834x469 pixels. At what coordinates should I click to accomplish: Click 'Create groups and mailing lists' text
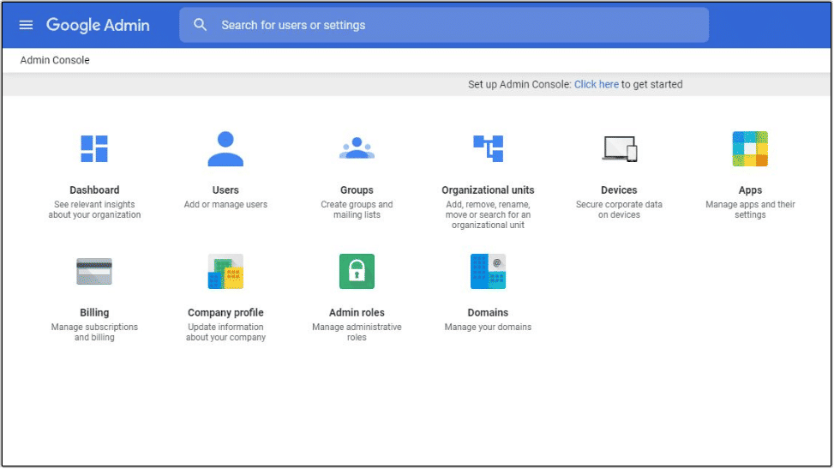(x=357, y=210)
